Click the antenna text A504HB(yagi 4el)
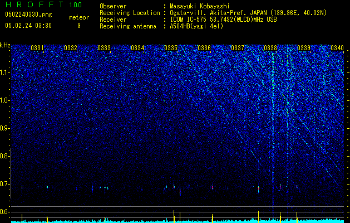Viewport: 350px width, 223px height. (x=196, y=26)
